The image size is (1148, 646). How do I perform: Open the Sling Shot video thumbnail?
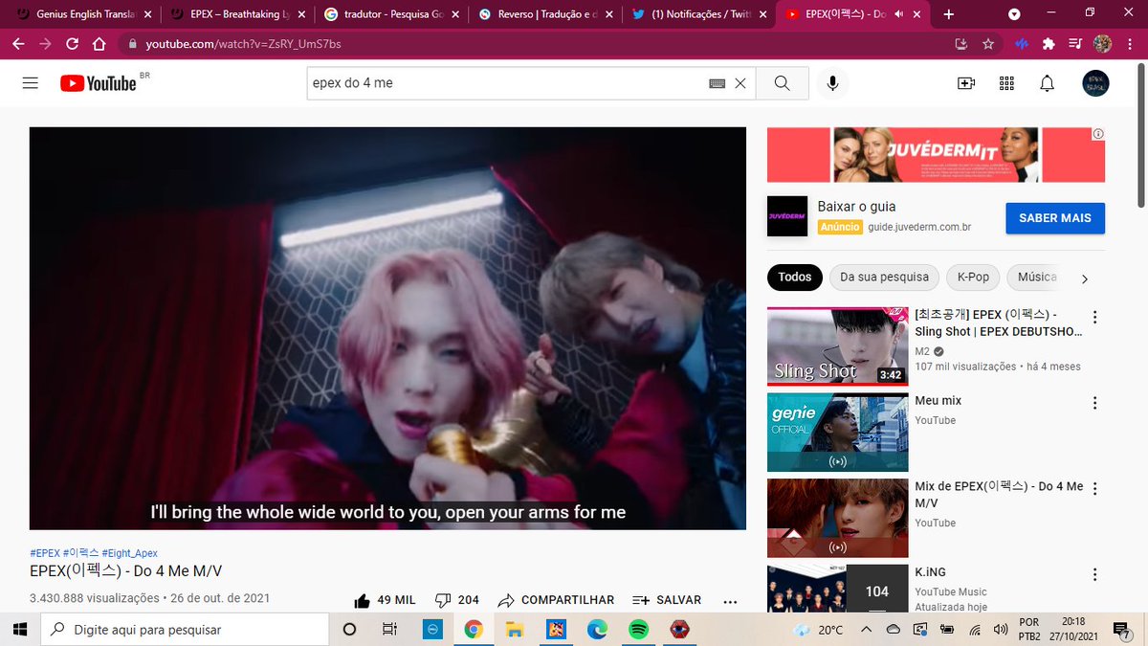[837, 346]
